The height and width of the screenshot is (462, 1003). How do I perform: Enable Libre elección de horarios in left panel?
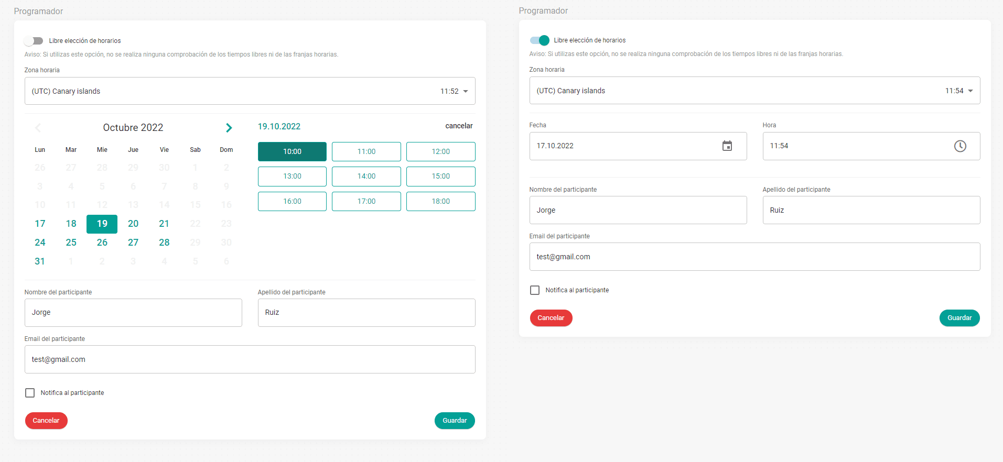point(34,41)
